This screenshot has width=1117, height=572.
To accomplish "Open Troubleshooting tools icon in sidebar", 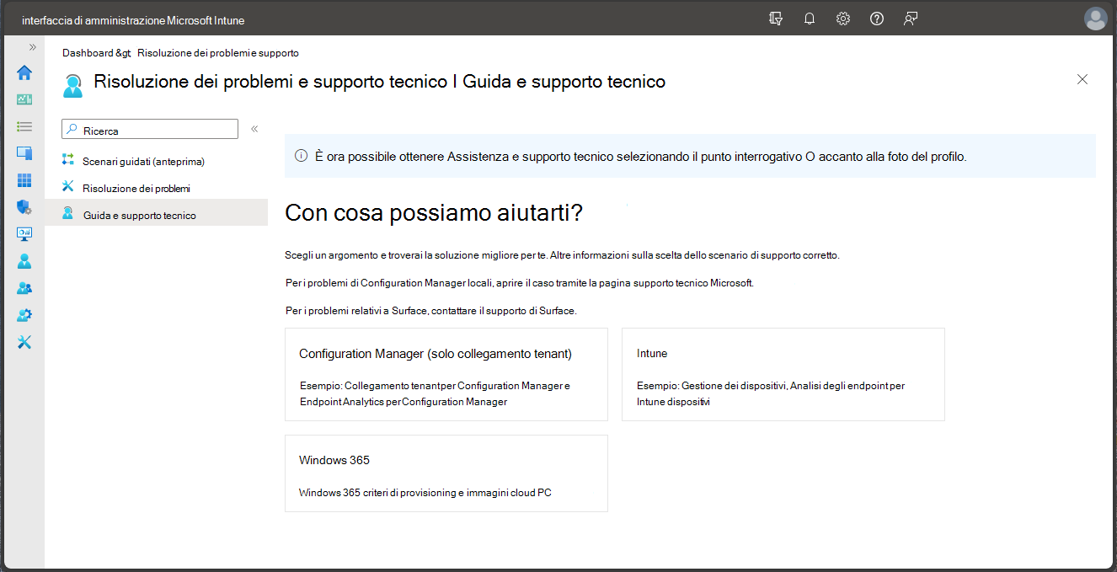I will click(x=24, y=342).
